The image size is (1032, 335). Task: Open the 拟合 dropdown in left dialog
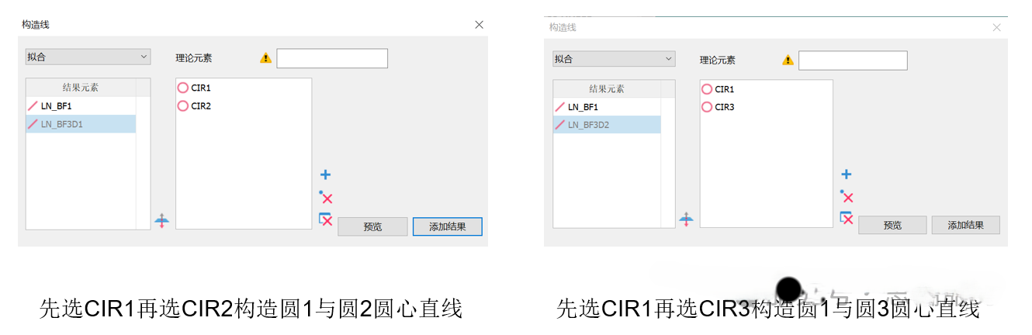click(x=88, y=57)
